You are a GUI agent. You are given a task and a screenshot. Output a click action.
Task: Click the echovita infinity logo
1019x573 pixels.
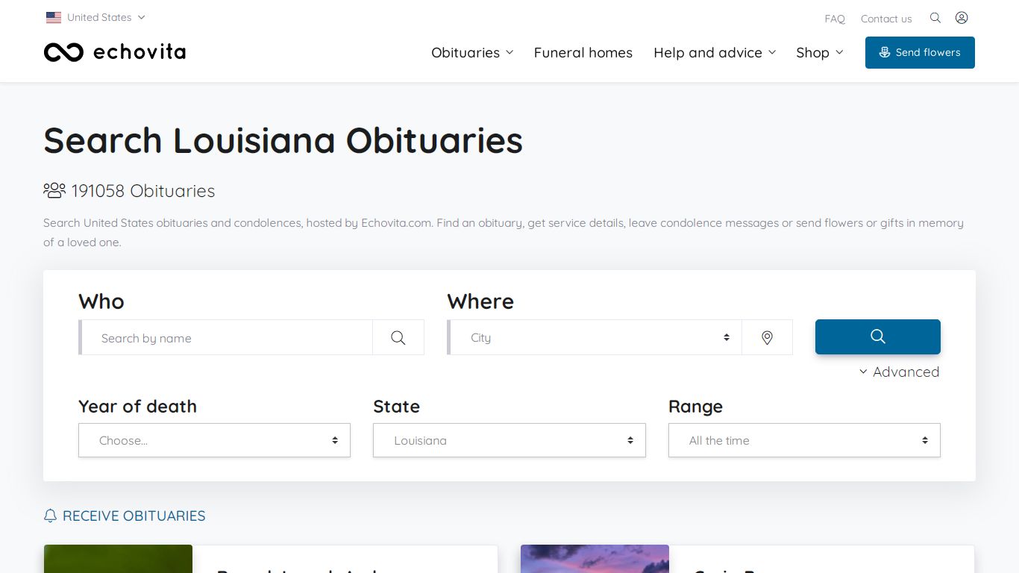63,52
